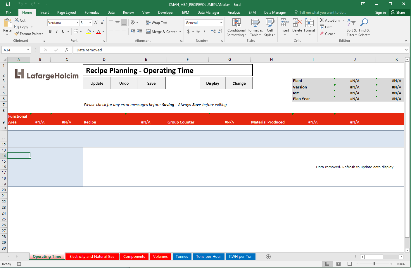
Task: Open Find & Select magnifier
Action: click(364, 27)
